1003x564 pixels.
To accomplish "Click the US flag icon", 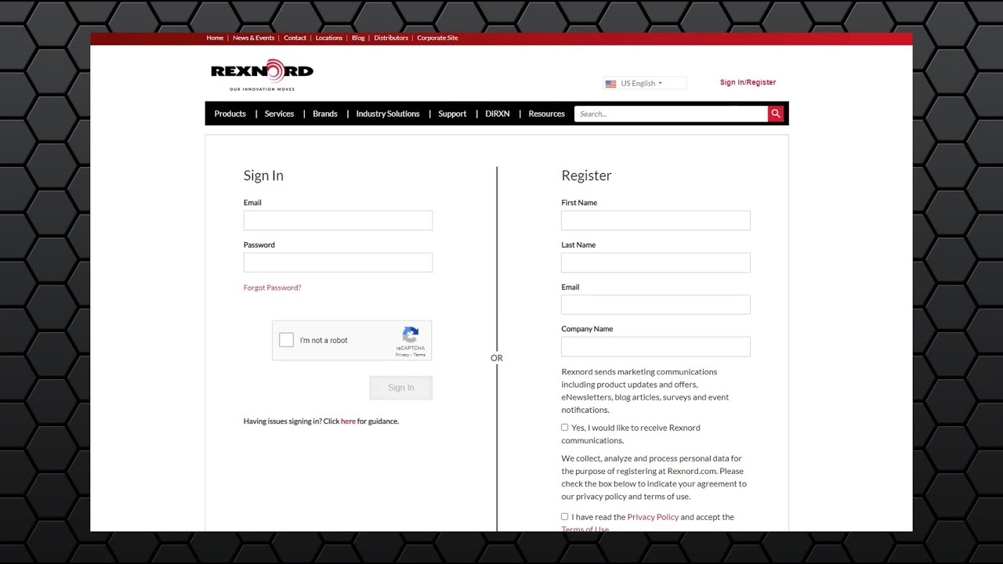I will coord(610,83).
